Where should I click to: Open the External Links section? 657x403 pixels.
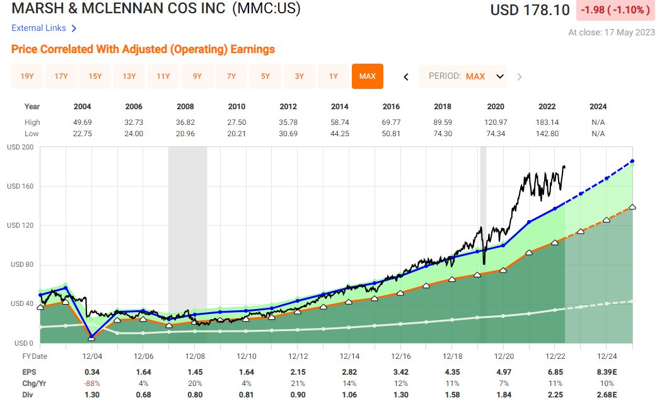pos(38,28)
